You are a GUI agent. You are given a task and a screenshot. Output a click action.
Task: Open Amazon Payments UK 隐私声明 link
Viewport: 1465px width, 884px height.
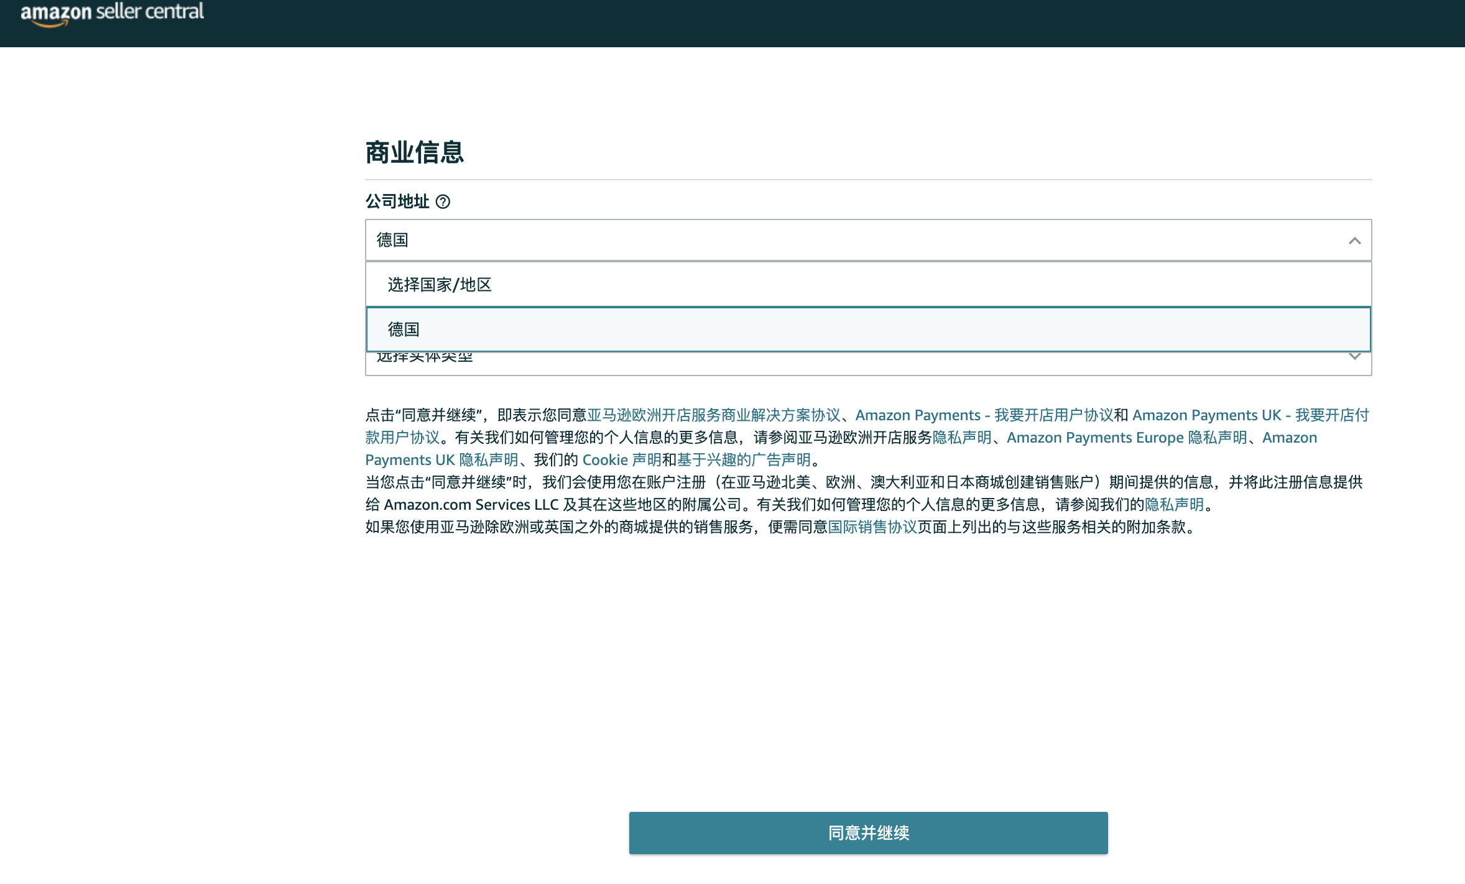[x=441, y=460]
